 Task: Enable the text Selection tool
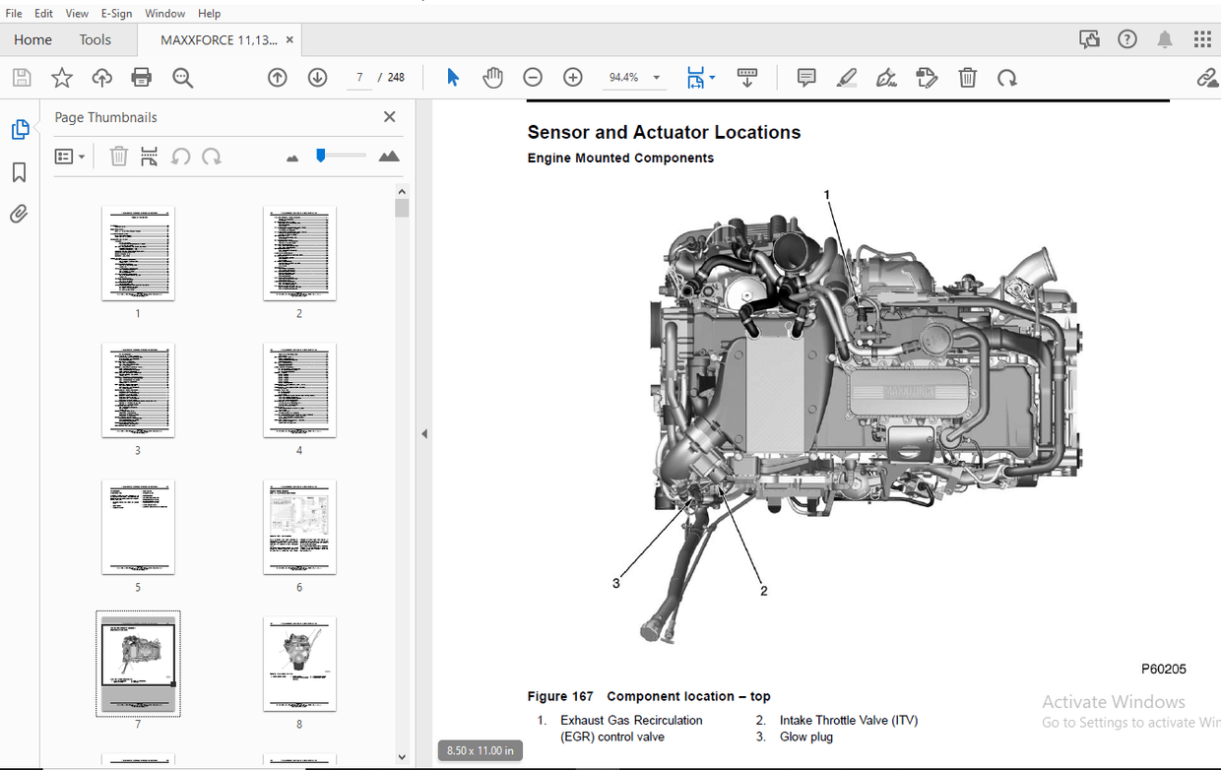452,77
